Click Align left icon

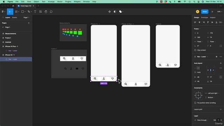tap(195, 22)
